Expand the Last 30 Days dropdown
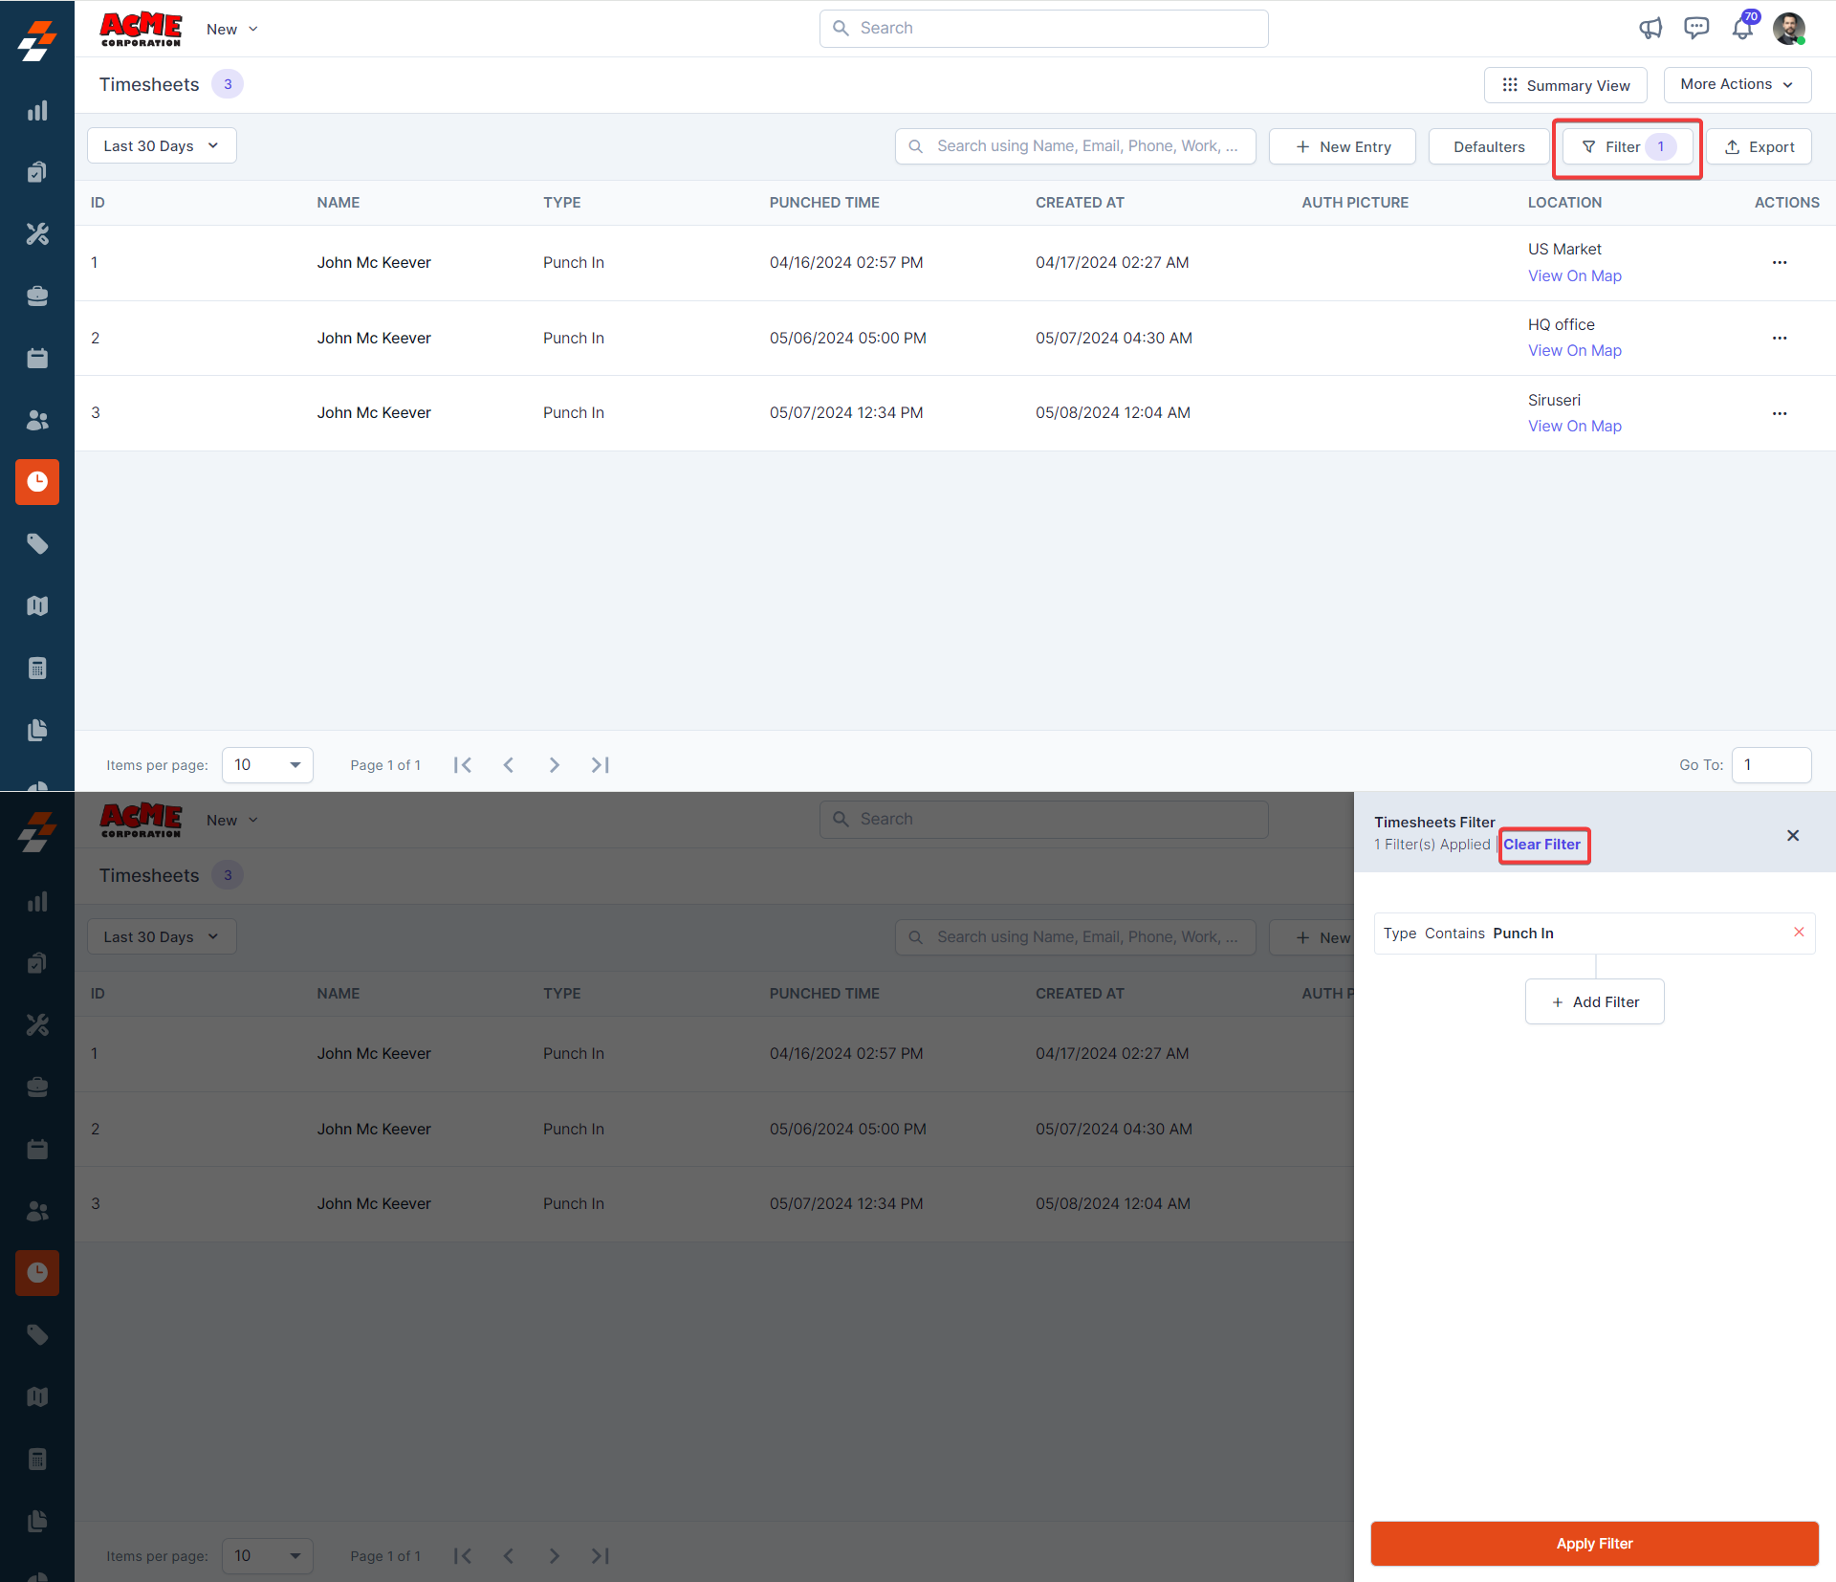Image resolution: width=1836 pixels, height=1582 pixels. (x=162, y=146)
